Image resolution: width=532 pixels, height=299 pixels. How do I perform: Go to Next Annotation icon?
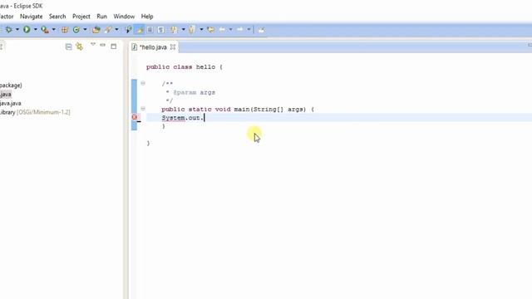point(174,30)
